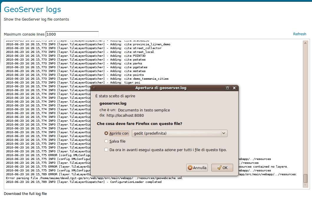Select the 'Aprirlo con' radio button
The width and height of the screenshot is (312, 207).
point(106,133)
